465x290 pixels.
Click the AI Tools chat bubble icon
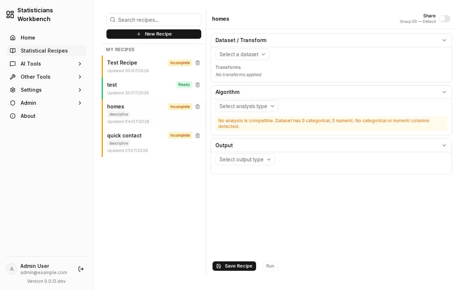[x=13, y=64]
